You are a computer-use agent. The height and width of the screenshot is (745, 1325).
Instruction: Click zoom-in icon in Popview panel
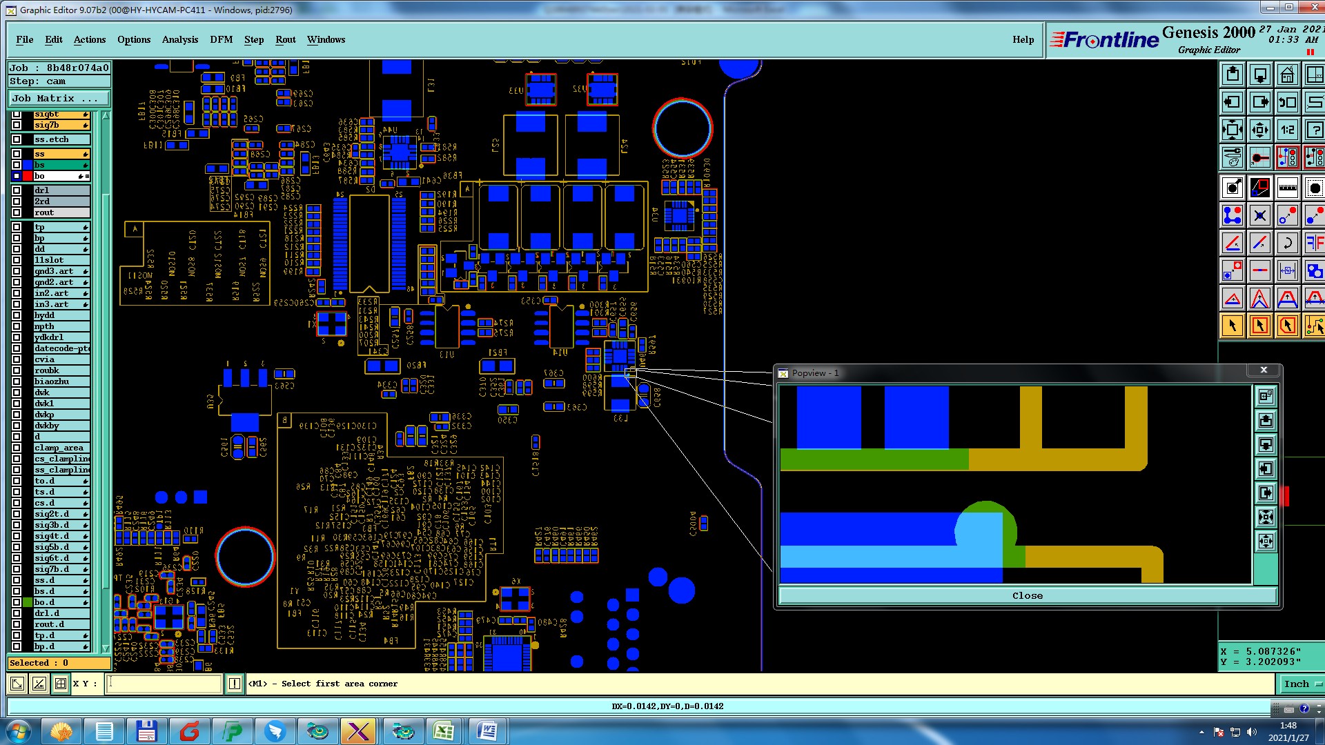click(1266, 517)
